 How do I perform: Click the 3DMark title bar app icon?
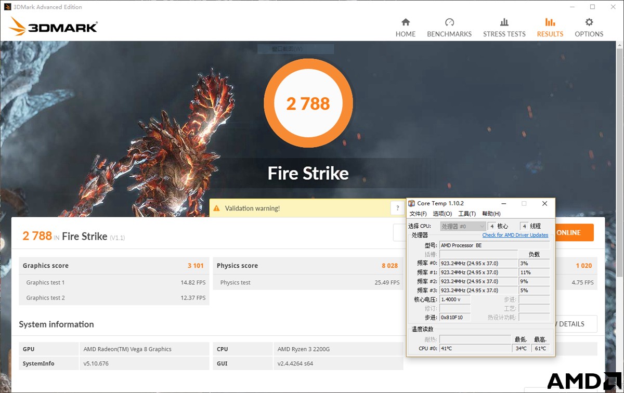[7, 7]
